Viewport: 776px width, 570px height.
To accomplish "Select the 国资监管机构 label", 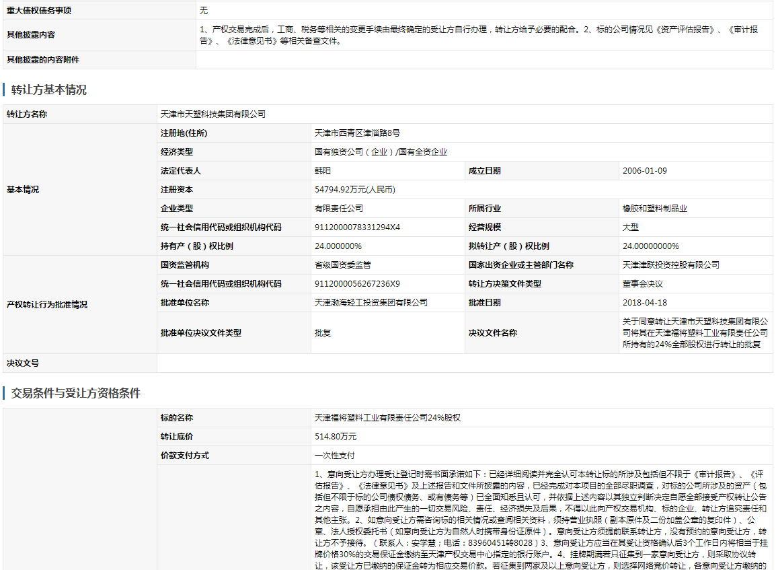I will 185,264.
